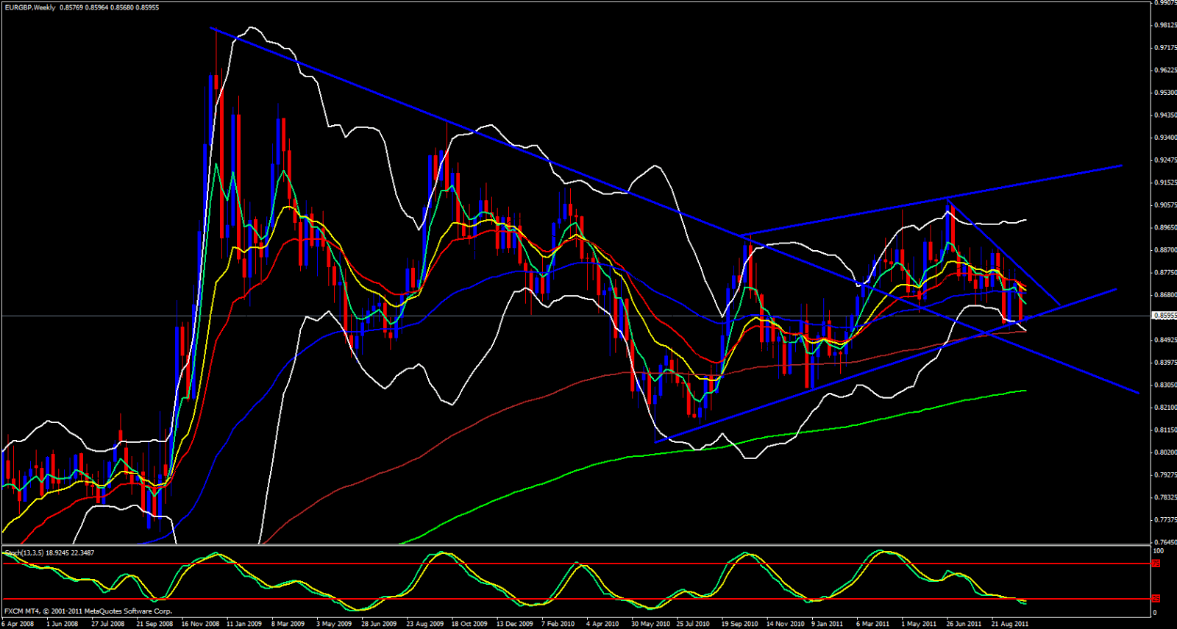Image resolution: width=1177 pixels, height=629 pixels.
Task: Click the 16 Nov 2008 date label
Action: [200, 624]
